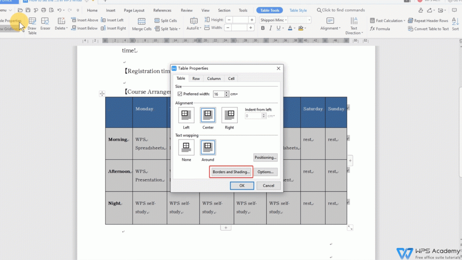The height and width of the screenshot is (260, 462).
Task: Toggle Underline formatting
Action: [x=278, y=28]
